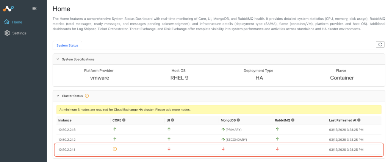Refresh the system status dashboard

[380, 45]
